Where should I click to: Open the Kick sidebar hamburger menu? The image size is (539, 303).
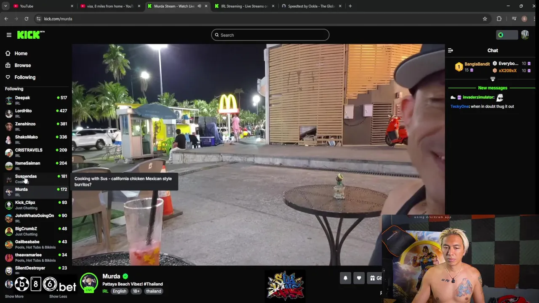click(x=9, y=35)
